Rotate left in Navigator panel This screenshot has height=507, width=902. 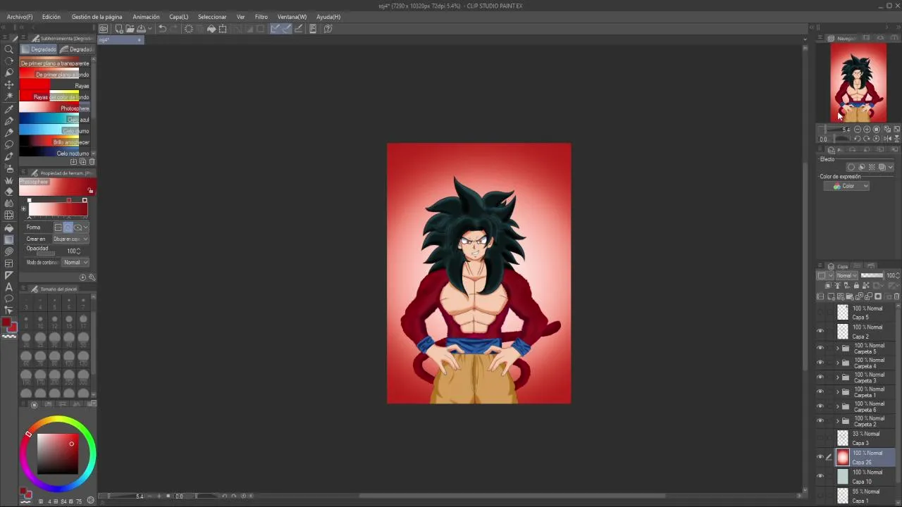pyautogui.click(x=857, y=139)
